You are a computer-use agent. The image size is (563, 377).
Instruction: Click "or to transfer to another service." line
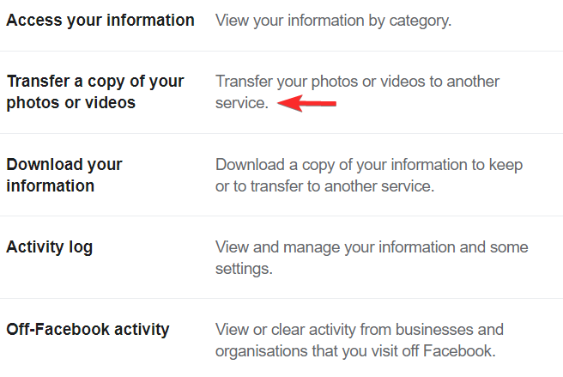pos(325,185)
